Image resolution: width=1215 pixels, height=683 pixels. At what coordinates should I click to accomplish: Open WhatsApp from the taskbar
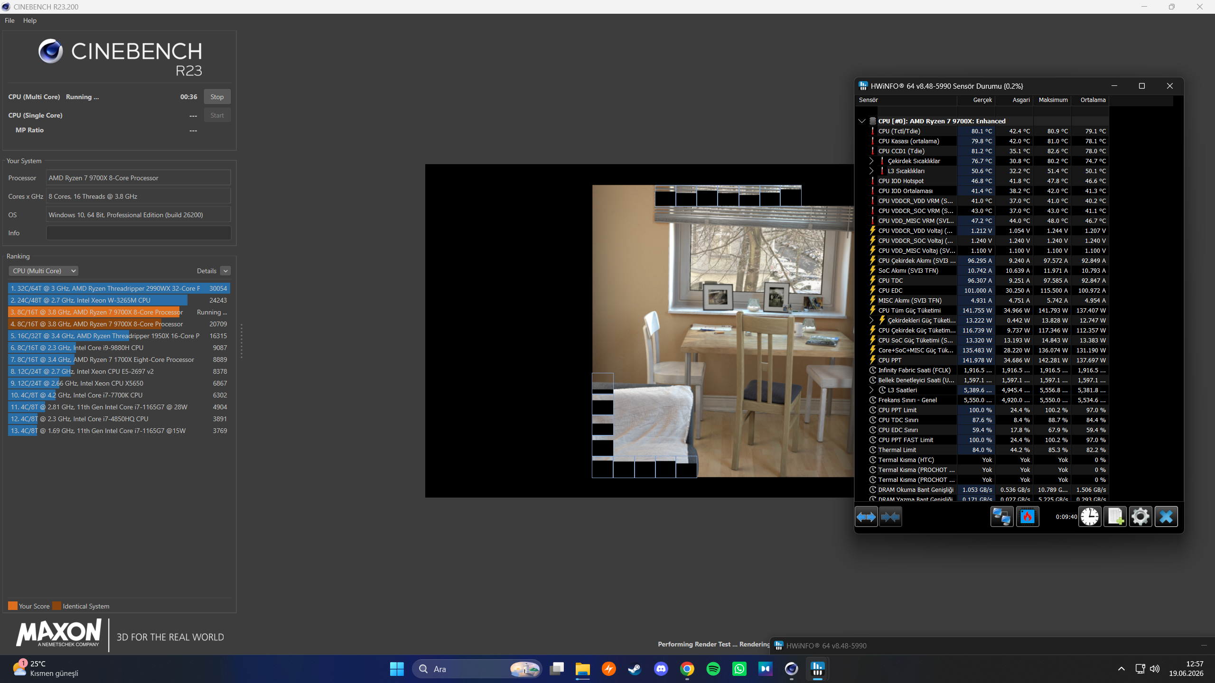pyautogui.click(x=739, y=669)
